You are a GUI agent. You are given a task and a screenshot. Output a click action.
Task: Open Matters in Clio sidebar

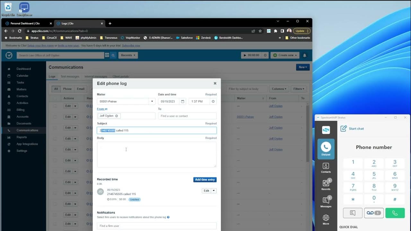[22, 89]
